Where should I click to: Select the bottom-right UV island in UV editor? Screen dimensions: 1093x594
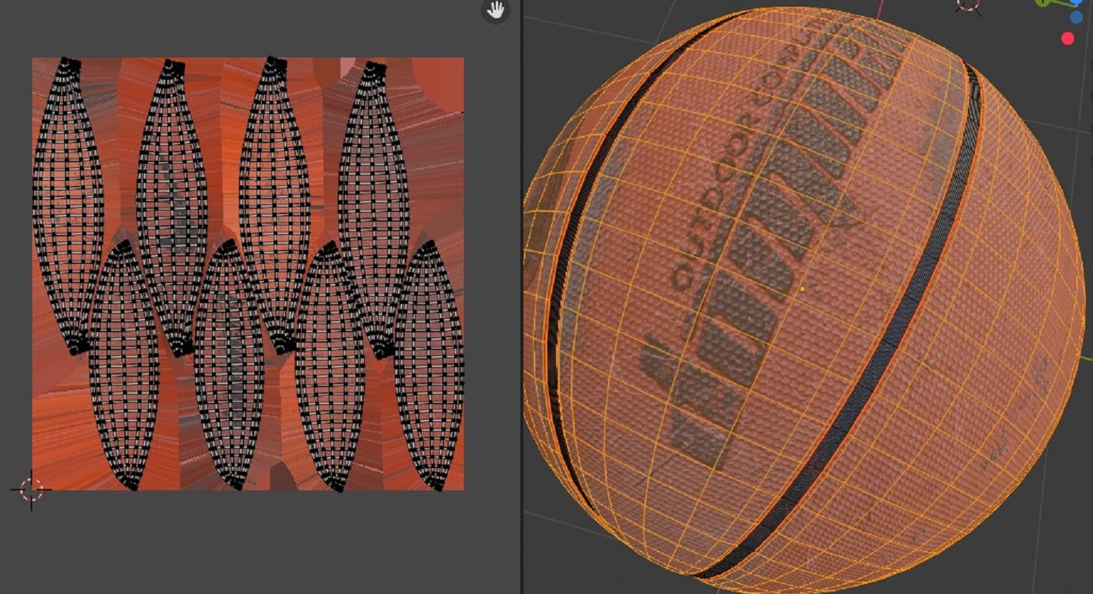point(429,364)
